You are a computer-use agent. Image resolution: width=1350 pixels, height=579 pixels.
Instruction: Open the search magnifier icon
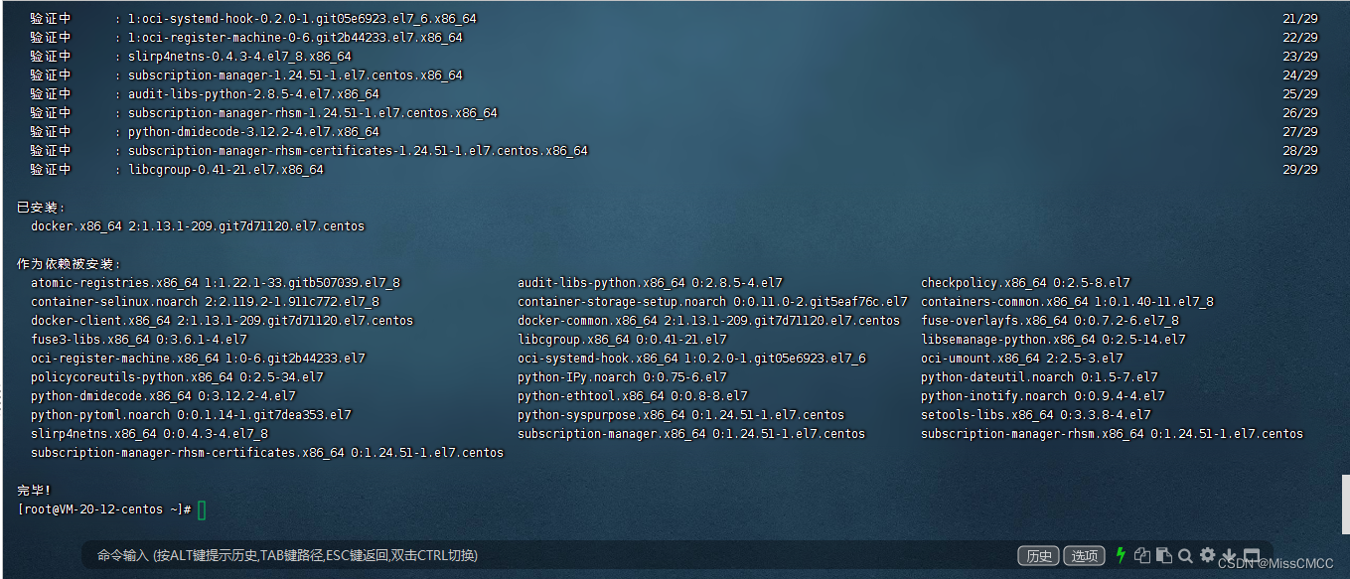click(1185, 555)
